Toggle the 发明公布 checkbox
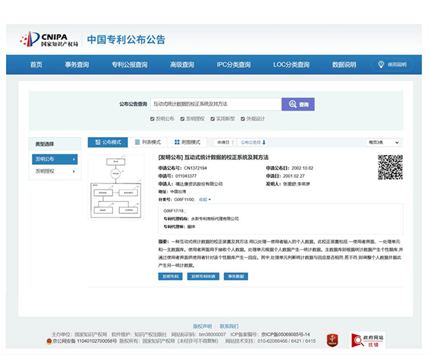Screen dimensions: 431x355 pyautogui.click(x=153, y=119)
